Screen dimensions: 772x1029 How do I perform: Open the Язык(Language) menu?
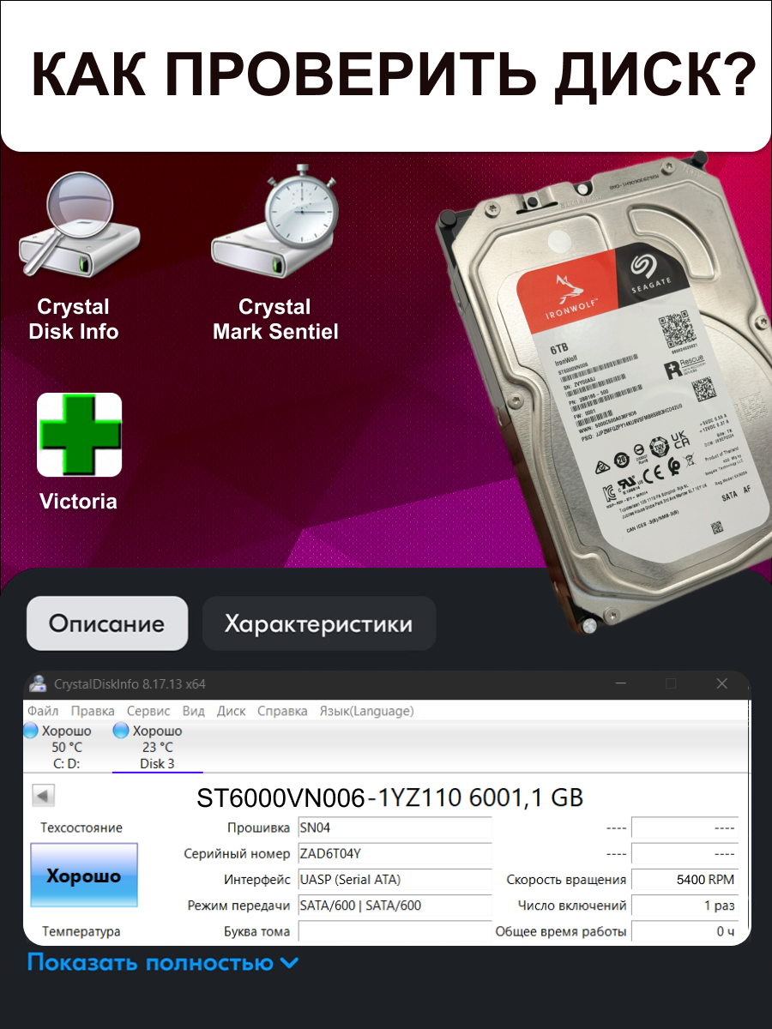(x=366, y=711)
